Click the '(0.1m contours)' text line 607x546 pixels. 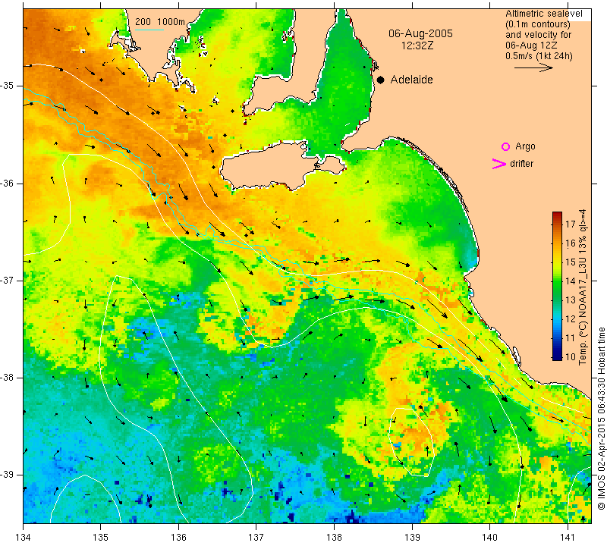(x=538, y=24)
